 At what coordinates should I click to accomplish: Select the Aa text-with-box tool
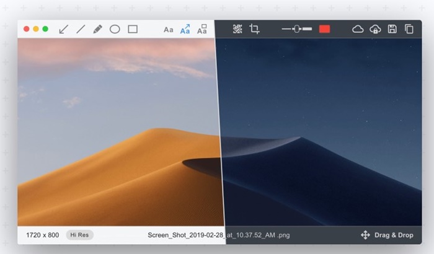[x=202, y=29]
